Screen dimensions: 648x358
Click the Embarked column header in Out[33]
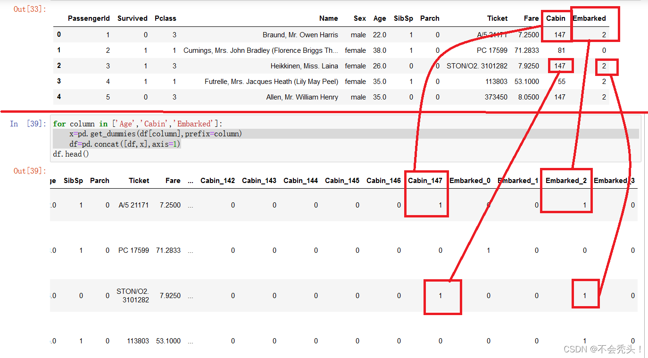589,18
